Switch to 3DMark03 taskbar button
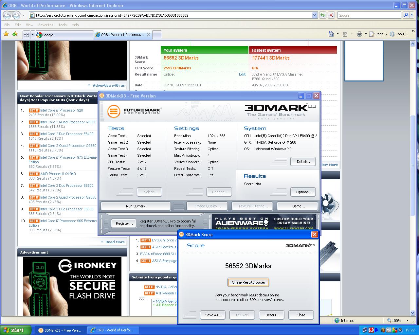 click(61, 330)
